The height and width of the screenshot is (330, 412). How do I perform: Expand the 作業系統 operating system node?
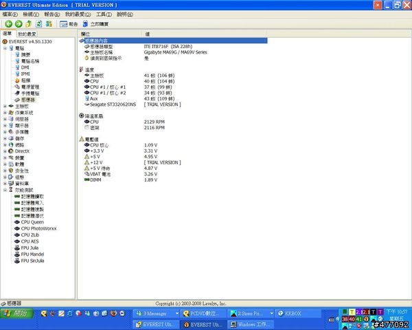click(x=5, y=113)
